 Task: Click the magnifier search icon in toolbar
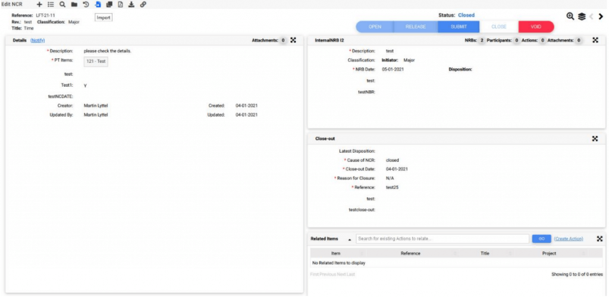[x=62, y=4]
